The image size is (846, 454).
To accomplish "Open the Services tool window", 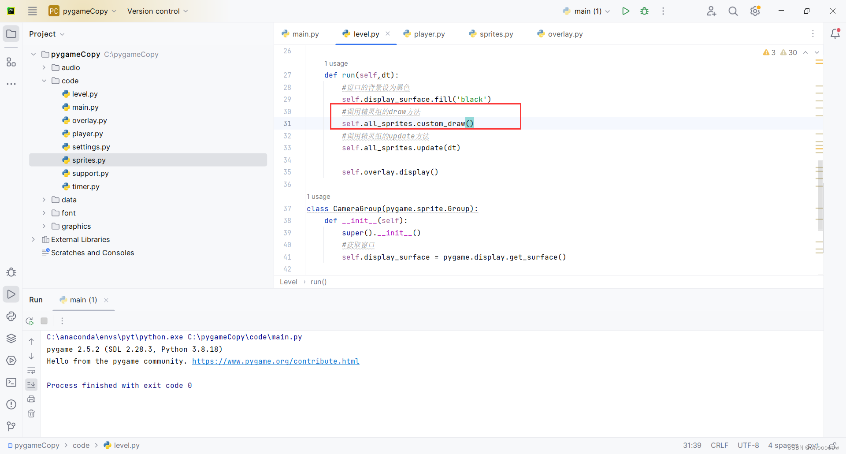I will pos(11,360).
